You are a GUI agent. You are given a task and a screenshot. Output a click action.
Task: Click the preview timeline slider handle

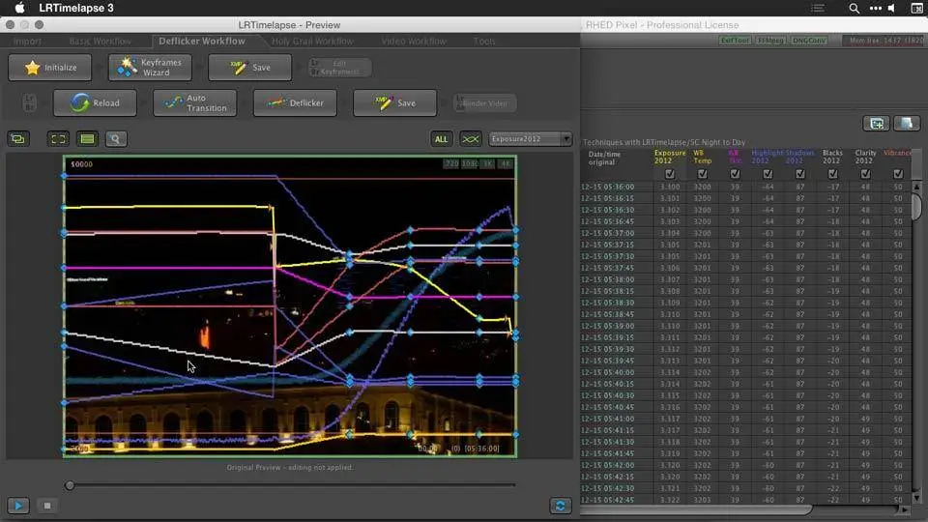point(70,485)
